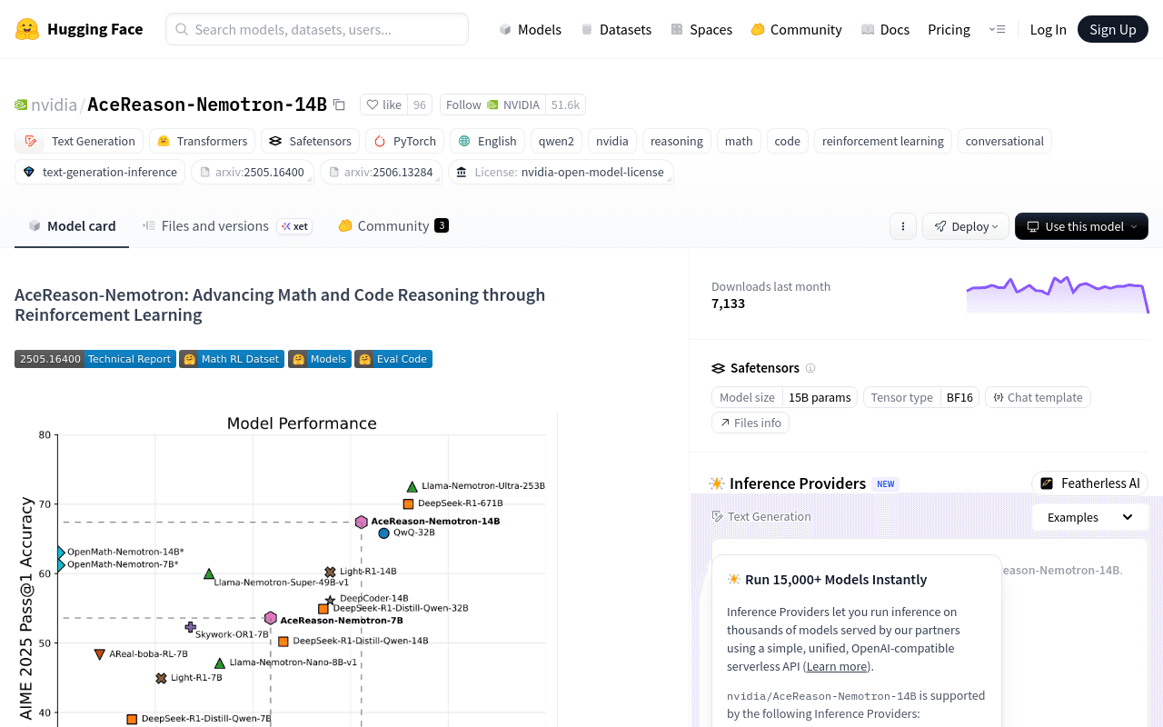
Task: Click the 51.6k followers count
Action: tap(565, 105)
